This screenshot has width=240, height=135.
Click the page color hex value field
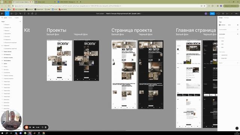pos(223,25)
